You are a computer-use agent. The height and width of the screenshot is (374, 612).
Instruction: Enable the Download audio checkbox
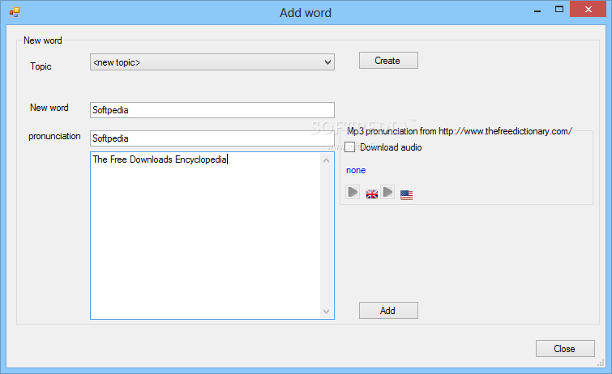[x=350, y=147]
